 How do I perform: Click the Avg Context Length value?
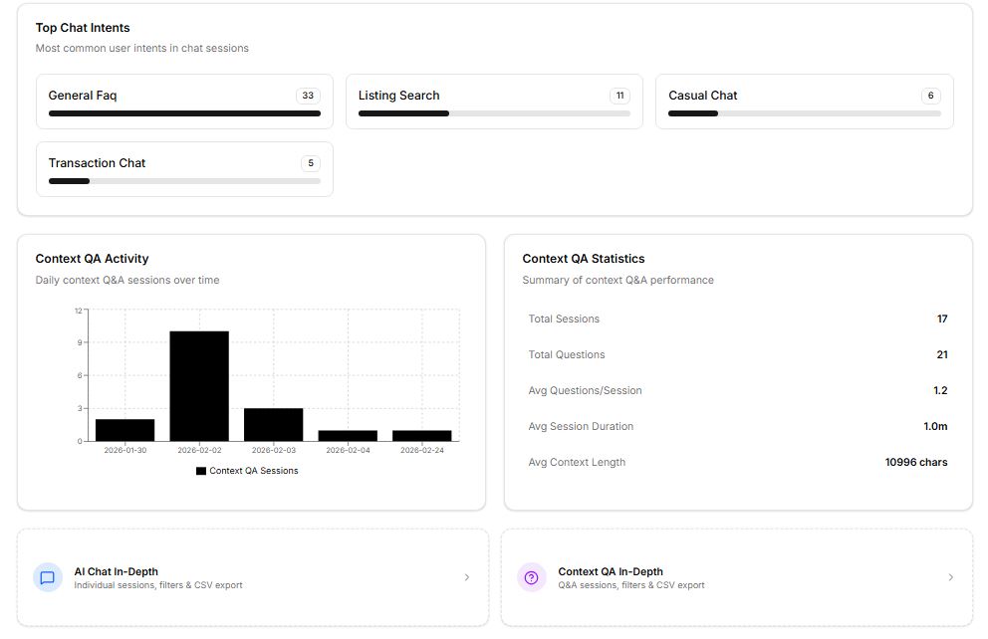pyautogui.click(x=915, y=463)
